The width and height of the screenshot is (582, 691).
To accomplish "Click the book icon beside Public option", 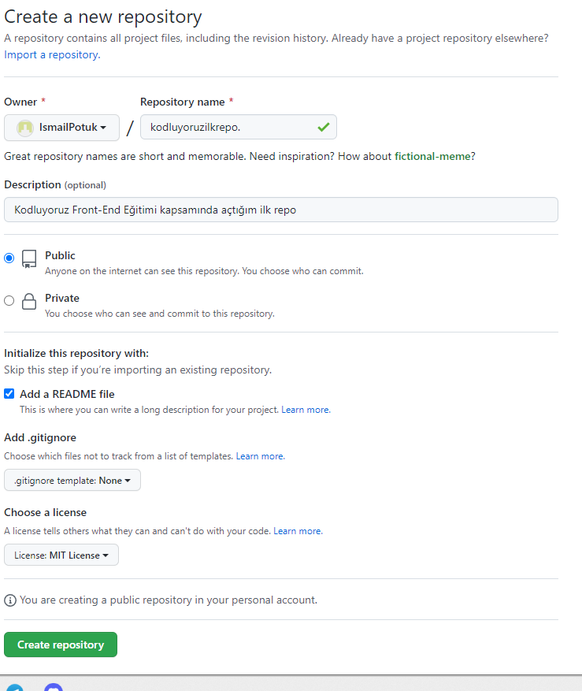I will click(29, 258).
